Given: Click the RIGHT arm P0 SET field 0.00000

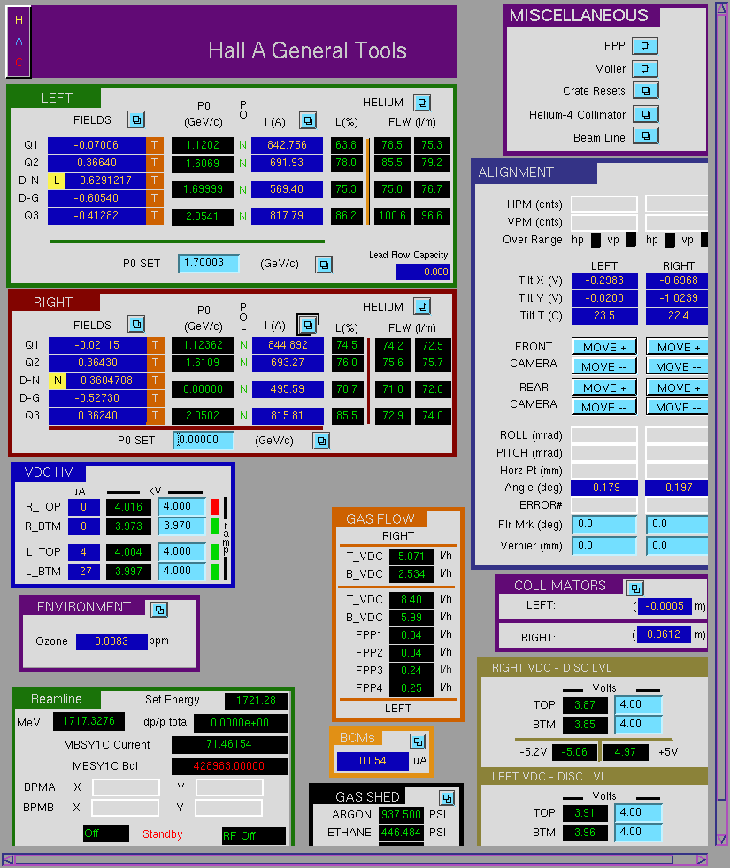Looking at the screenshot, I should tap(204, 440).
